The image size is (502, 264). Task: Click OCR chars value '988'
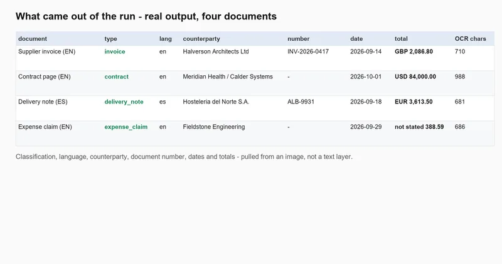pos(460,77)
